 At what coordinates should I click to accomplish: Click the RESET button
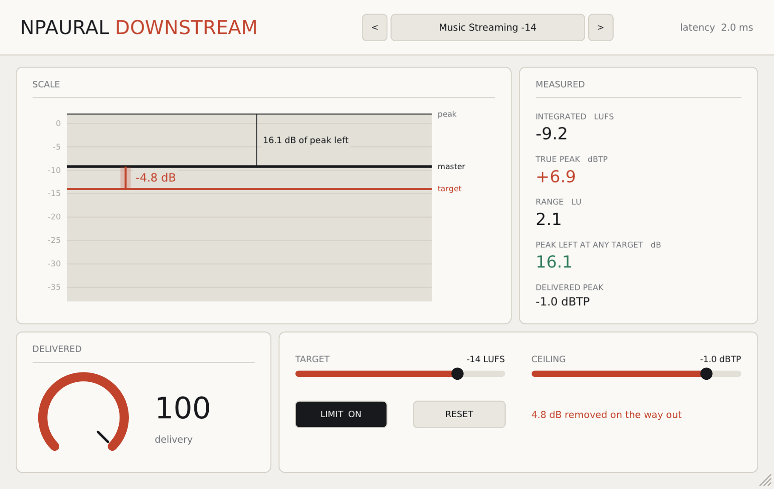click(x=459, y=414)
